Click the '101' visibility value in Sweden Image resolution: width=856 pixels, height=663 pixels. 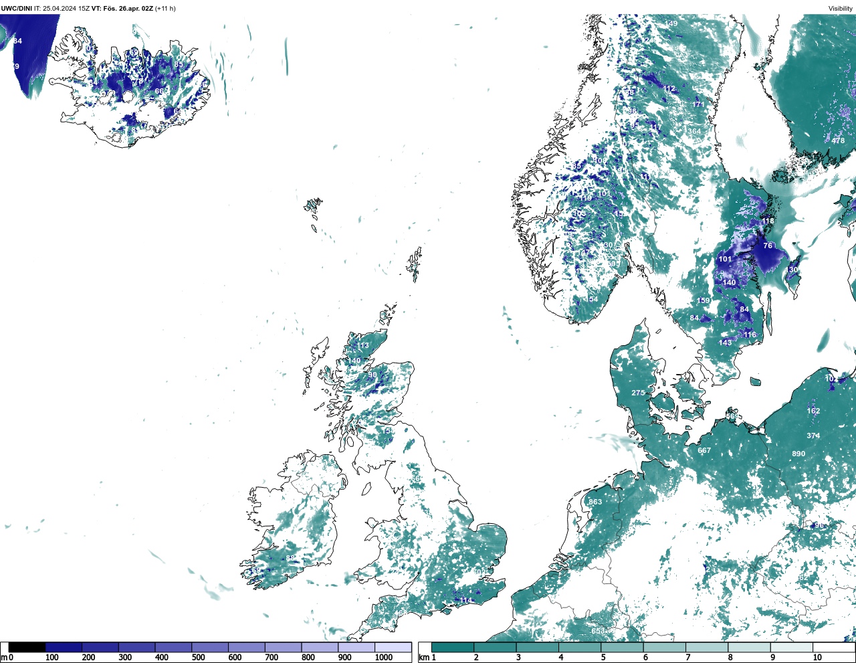(725, 259)
